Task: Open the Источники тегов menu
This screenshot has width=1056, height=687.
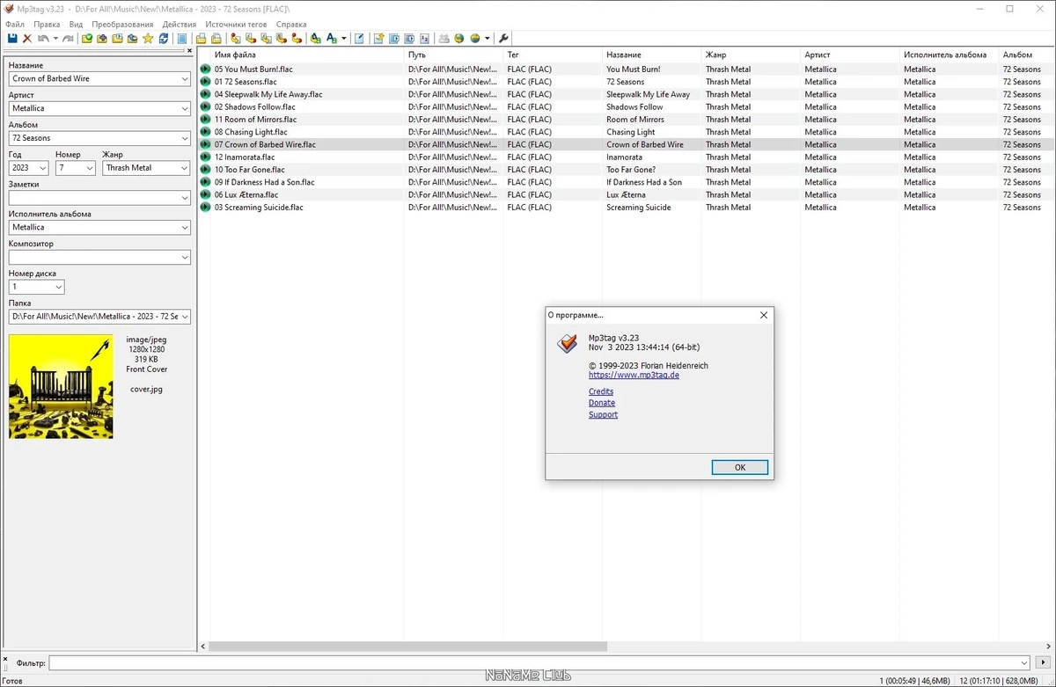Action: click(236, 25)
